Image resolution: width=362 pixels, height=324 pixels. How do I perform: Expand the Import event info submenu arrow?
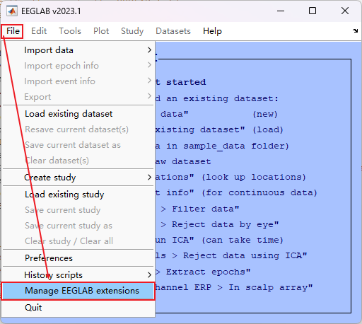149,81
